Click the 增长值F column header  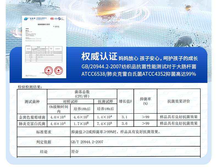[x=125, y=101]
